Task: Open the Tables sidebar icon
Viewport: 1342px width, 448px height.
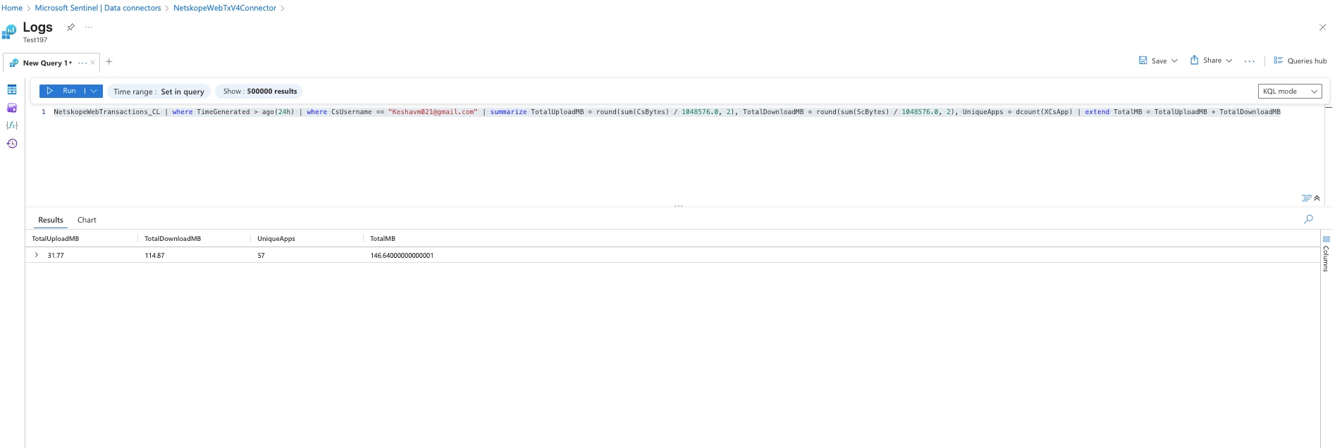Action: [12, 90]
